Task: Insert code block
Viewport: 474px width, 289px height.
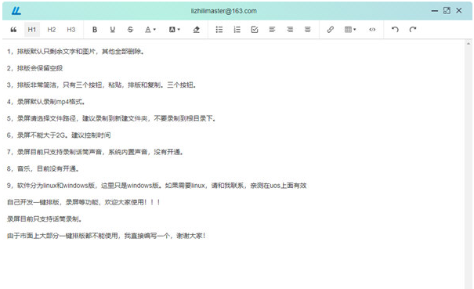Action: click(372, 29)
